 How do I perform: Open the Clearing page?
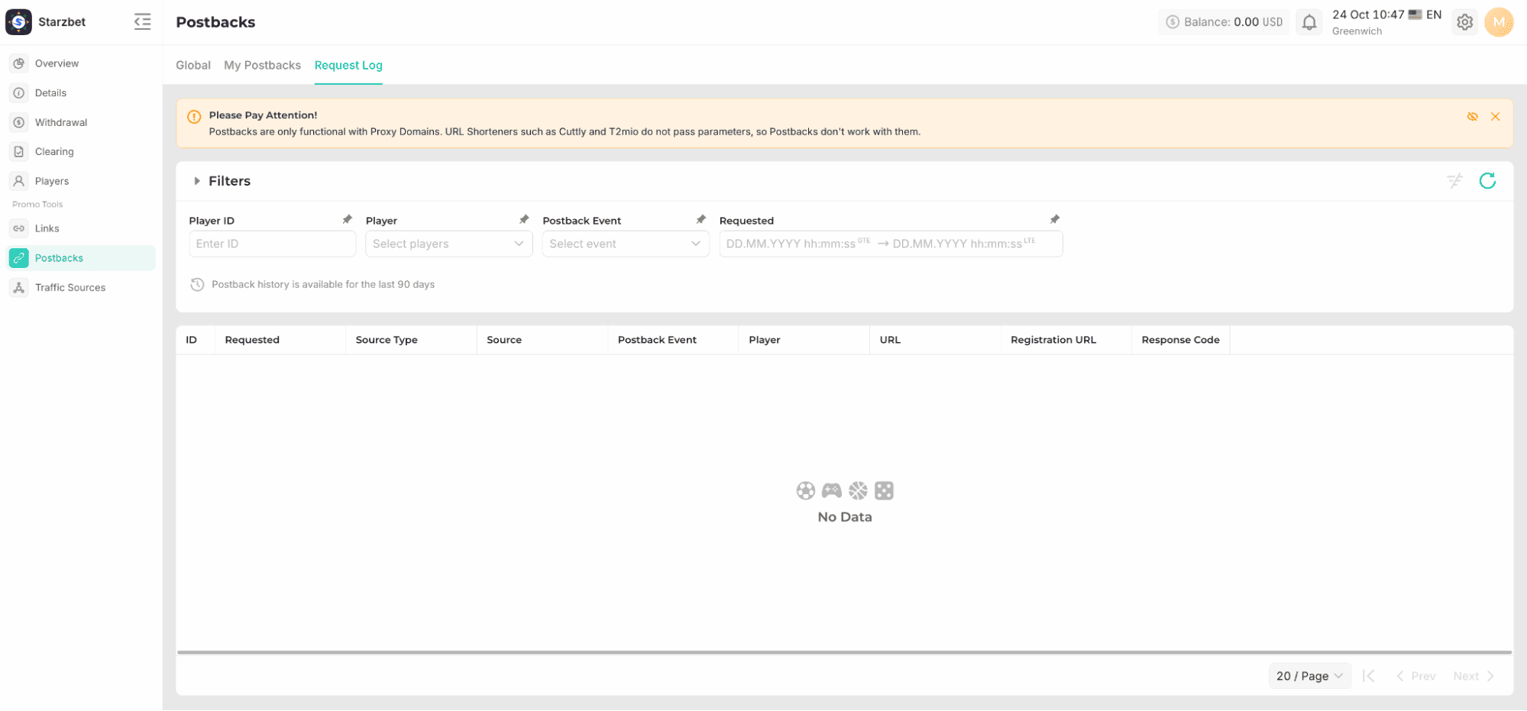(x=81, y=152)
